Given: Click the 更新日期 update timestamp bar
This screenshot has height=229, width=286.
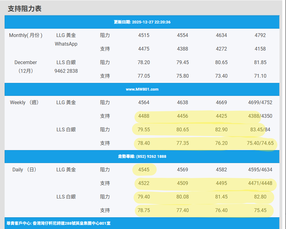Looking at the screenshot, I should 142,22.
